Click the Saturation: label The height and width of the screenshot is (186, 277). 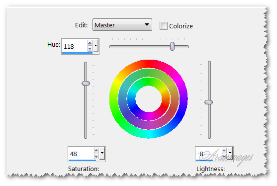[x=84, y=169]
